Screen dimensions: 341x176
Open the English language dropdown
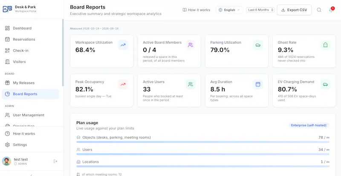click(x=229, y=10)
